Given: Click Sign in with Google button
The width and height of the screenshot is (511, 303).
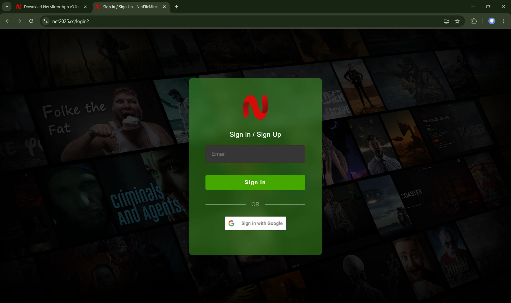Looking at the screenshot, I should point(255,223).
